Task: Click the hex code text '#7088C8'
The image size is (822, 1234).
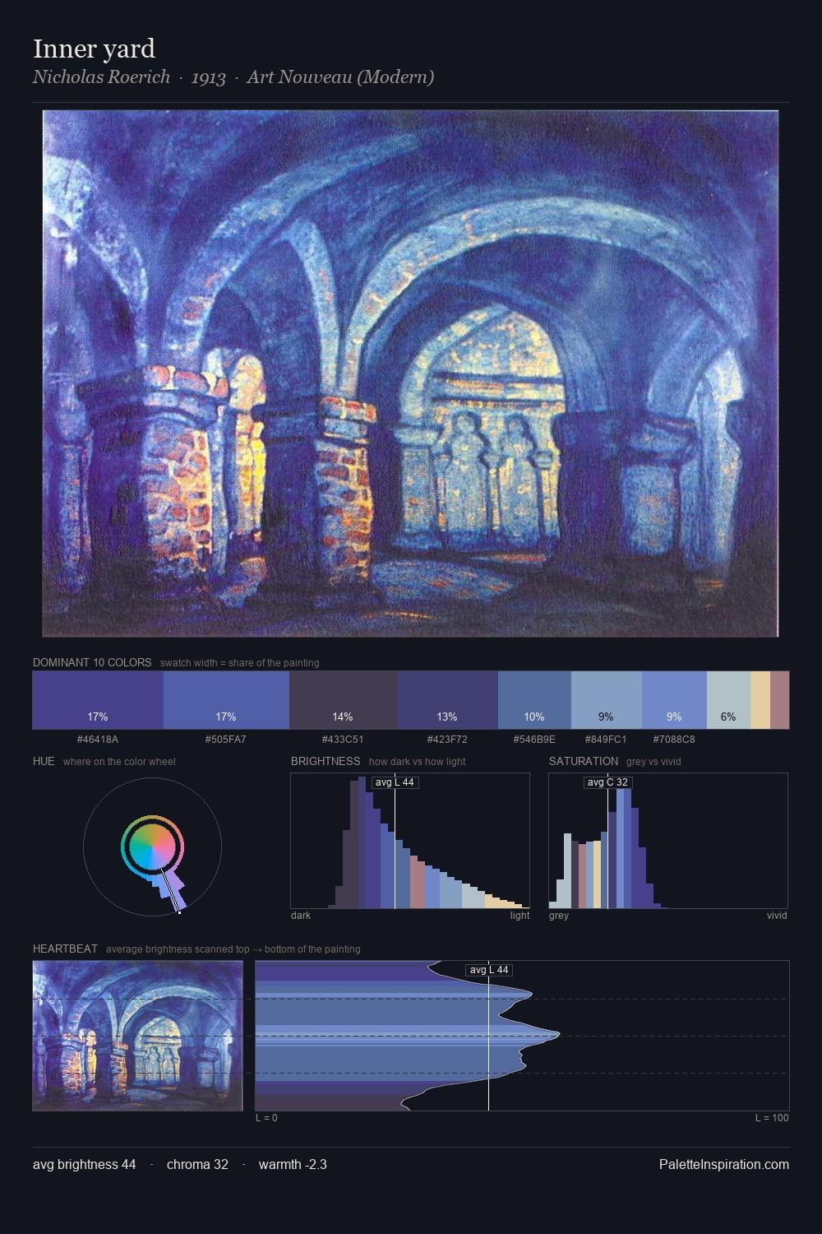Action: point(674,740)
